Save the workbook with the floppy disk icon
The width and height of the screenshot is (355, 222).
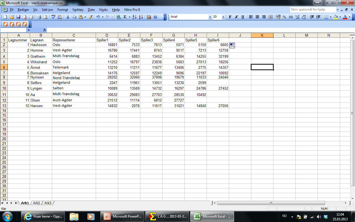coord(18,17)
